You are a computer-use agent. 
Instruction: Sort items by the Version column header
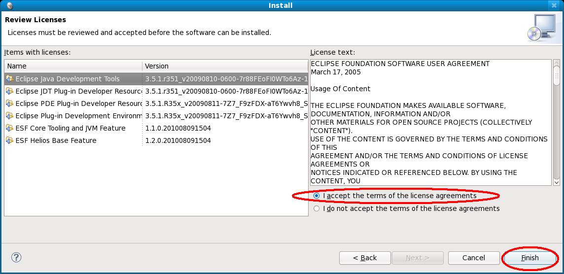point(225,66)
